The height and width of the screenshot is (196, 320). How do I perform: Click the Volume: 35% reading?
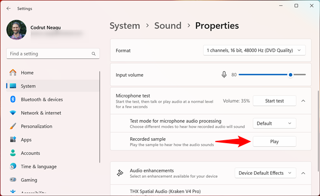[237, 101]
